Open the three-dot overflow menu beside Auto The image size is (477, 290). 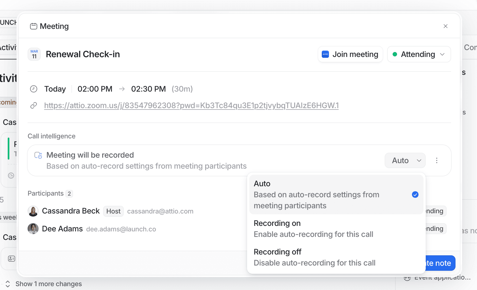tap(437, 160)
